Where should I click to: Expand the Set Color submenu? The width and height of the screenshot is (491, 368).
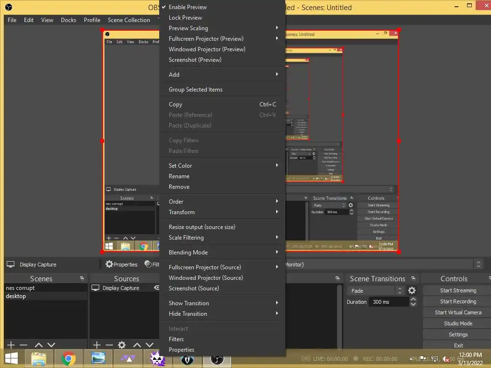222,165
